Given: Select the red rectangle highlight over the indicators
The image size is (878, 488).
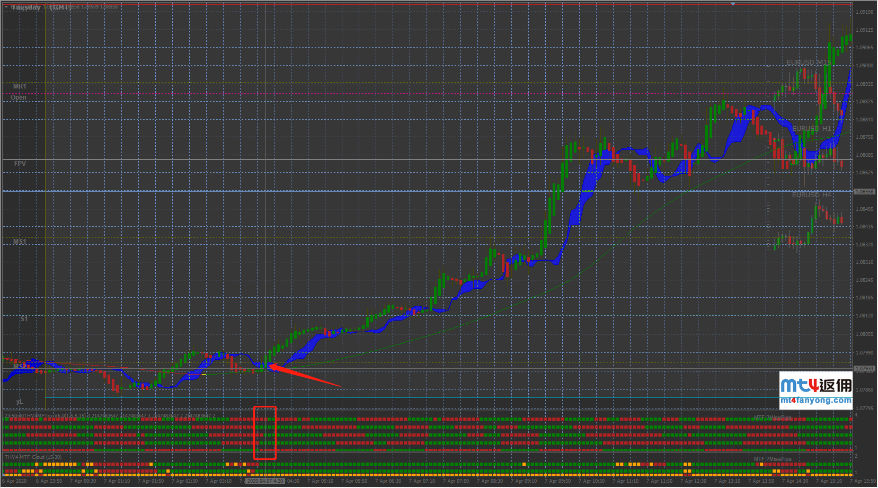Looking at the screenshot, I should click(x=264, y=432).
